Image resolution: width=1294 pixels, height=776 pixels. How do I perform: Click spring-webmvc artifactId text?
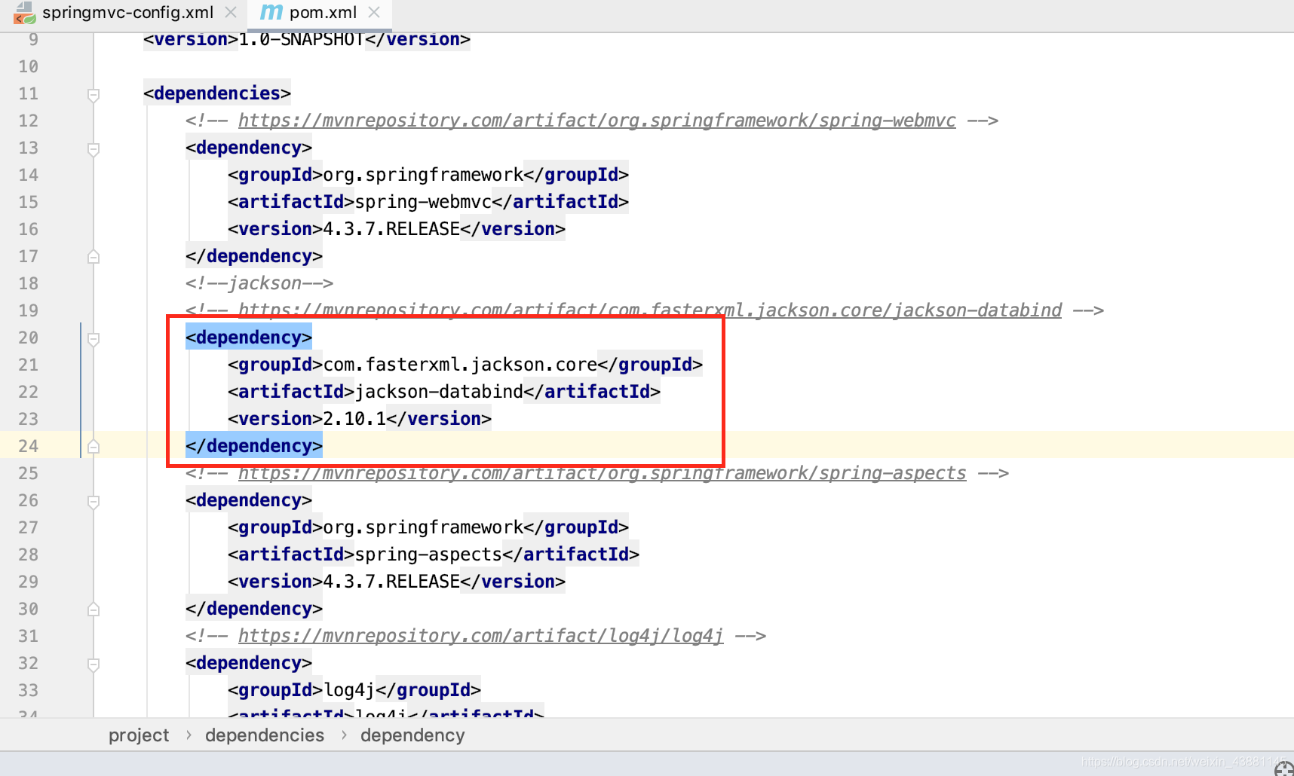point(423,202)
